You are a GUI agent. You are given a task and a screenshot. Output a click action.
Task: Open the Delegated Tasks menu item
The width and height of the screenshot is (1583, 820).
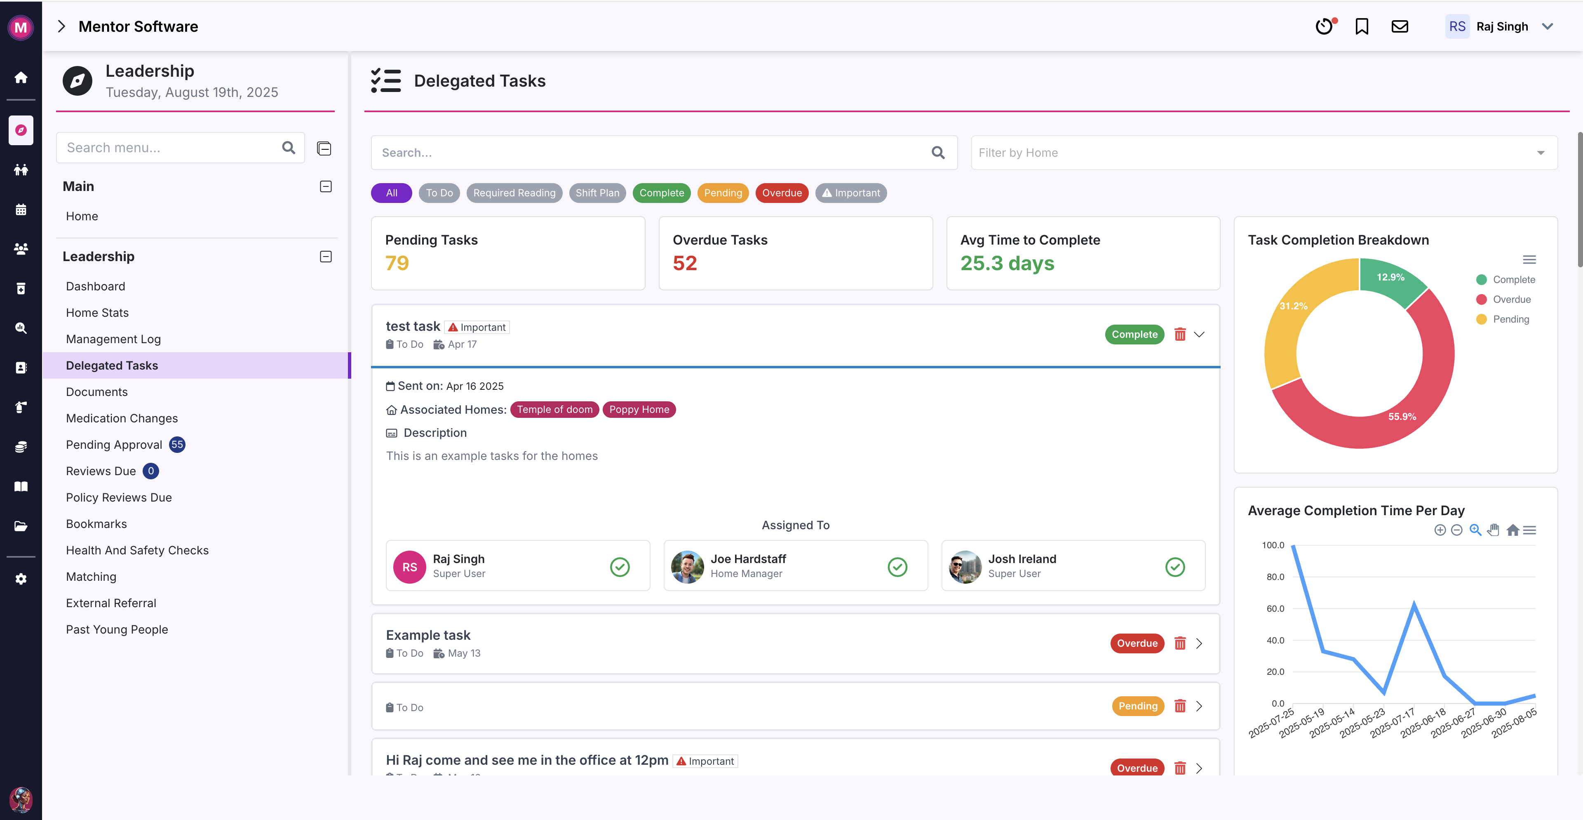112,365
